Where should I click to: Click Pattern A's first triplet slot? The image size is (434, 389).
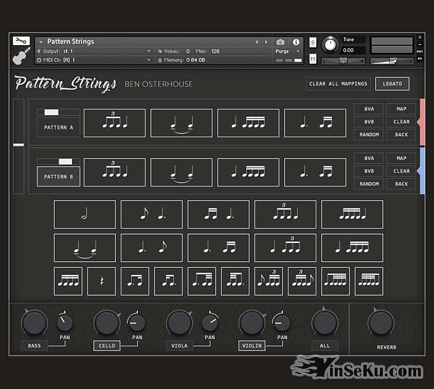[114, 123]
